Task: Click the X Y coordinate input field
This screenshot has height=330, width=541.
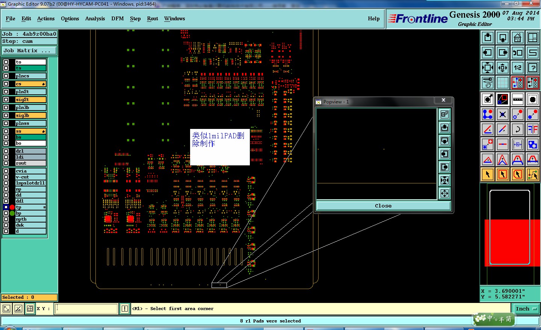Action: (87, 309)
